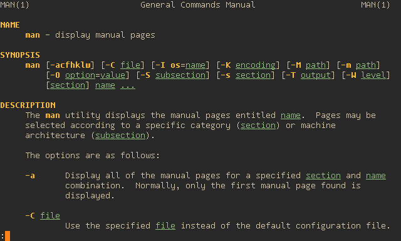Click the underlined 'path' after lowercase -m flag
This screenshot has width=401, height=241.
pyautogui.click(x=366, y=65)
